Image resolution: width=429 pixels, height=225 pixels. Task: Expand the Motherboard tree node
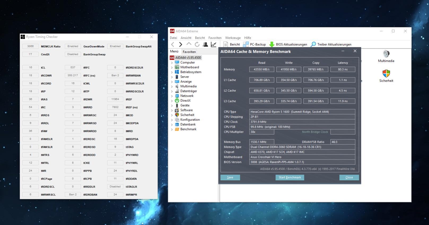point(172,68)
